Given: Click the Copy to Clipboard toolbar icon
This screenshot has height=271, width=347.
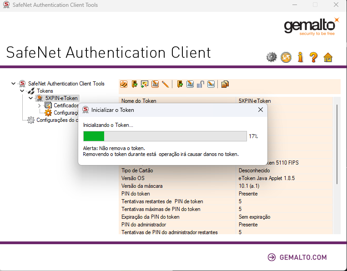Looking at the screenshot, I should pyautogui.click(x=225, y=84).
